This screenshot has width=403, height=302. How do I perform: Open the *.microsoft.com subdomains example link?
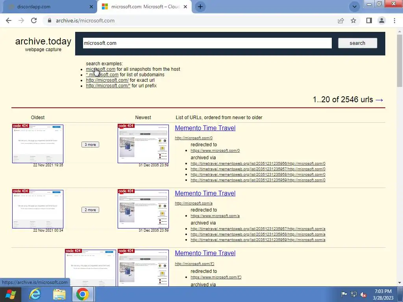[102, 75]
